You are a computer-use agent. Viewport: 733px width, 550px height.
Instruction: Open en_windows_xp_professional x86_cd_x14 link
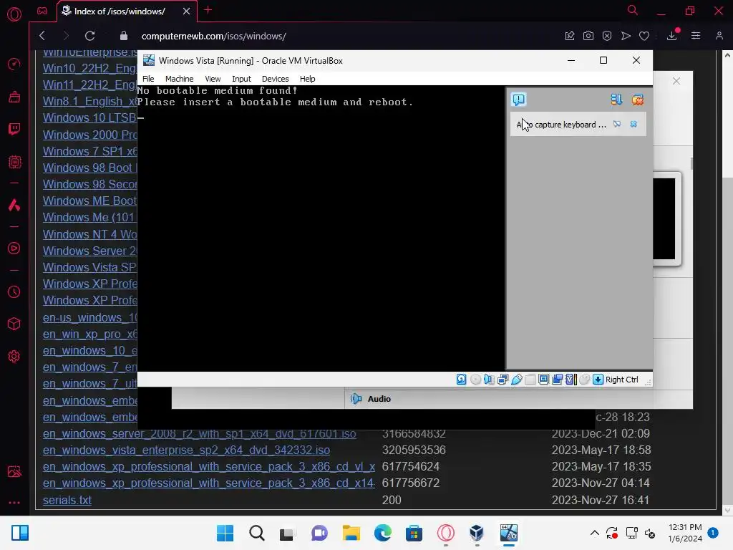pyautogui.click(x=209, y=483)
